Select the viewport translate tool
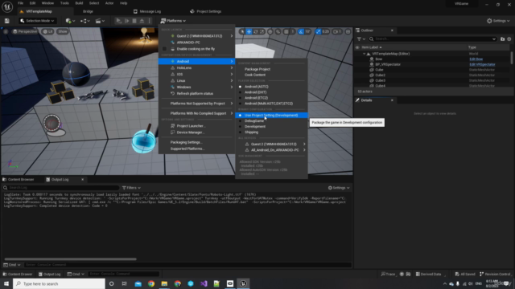 click(249, 31)
